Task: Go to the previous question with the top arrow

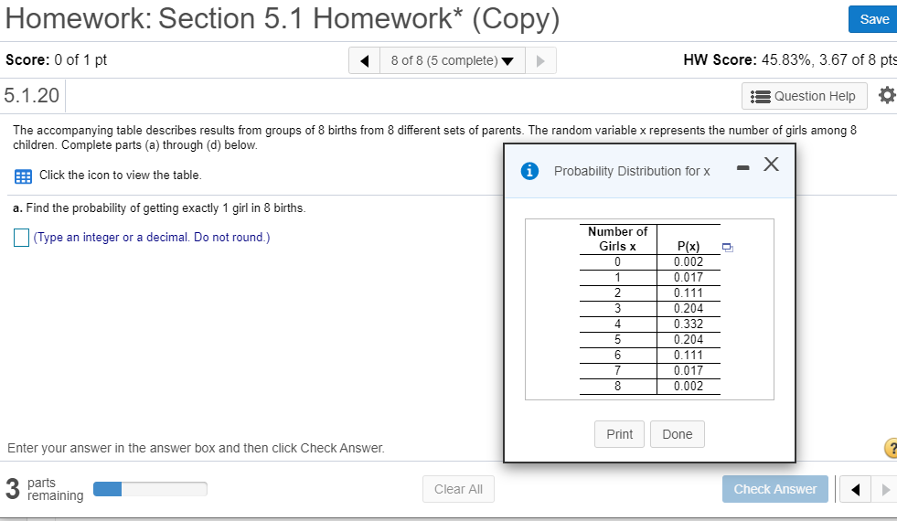Action: [x=365, y=60]
